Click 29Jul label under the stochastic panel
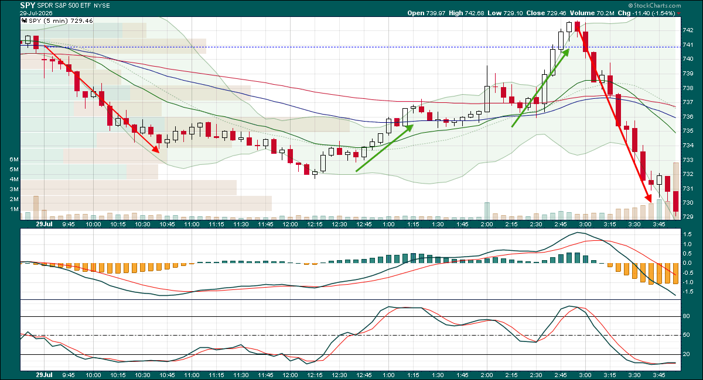The width and height of the screenshot is (703, 380). coord(45,375)
